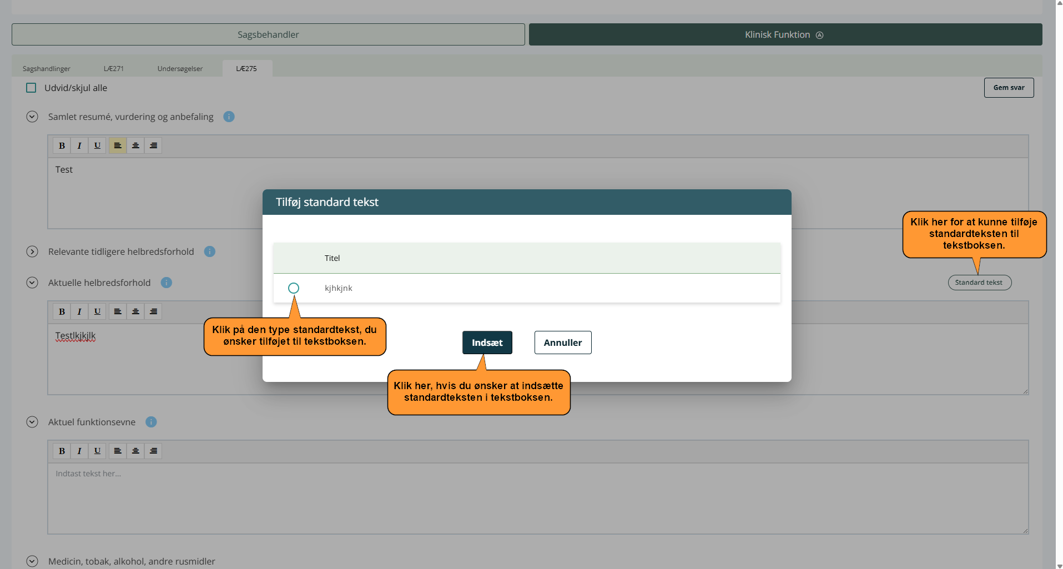Open info icon beside Aktuel funktionsevne
Viewport: 1063px width, 569px height.
151,422
